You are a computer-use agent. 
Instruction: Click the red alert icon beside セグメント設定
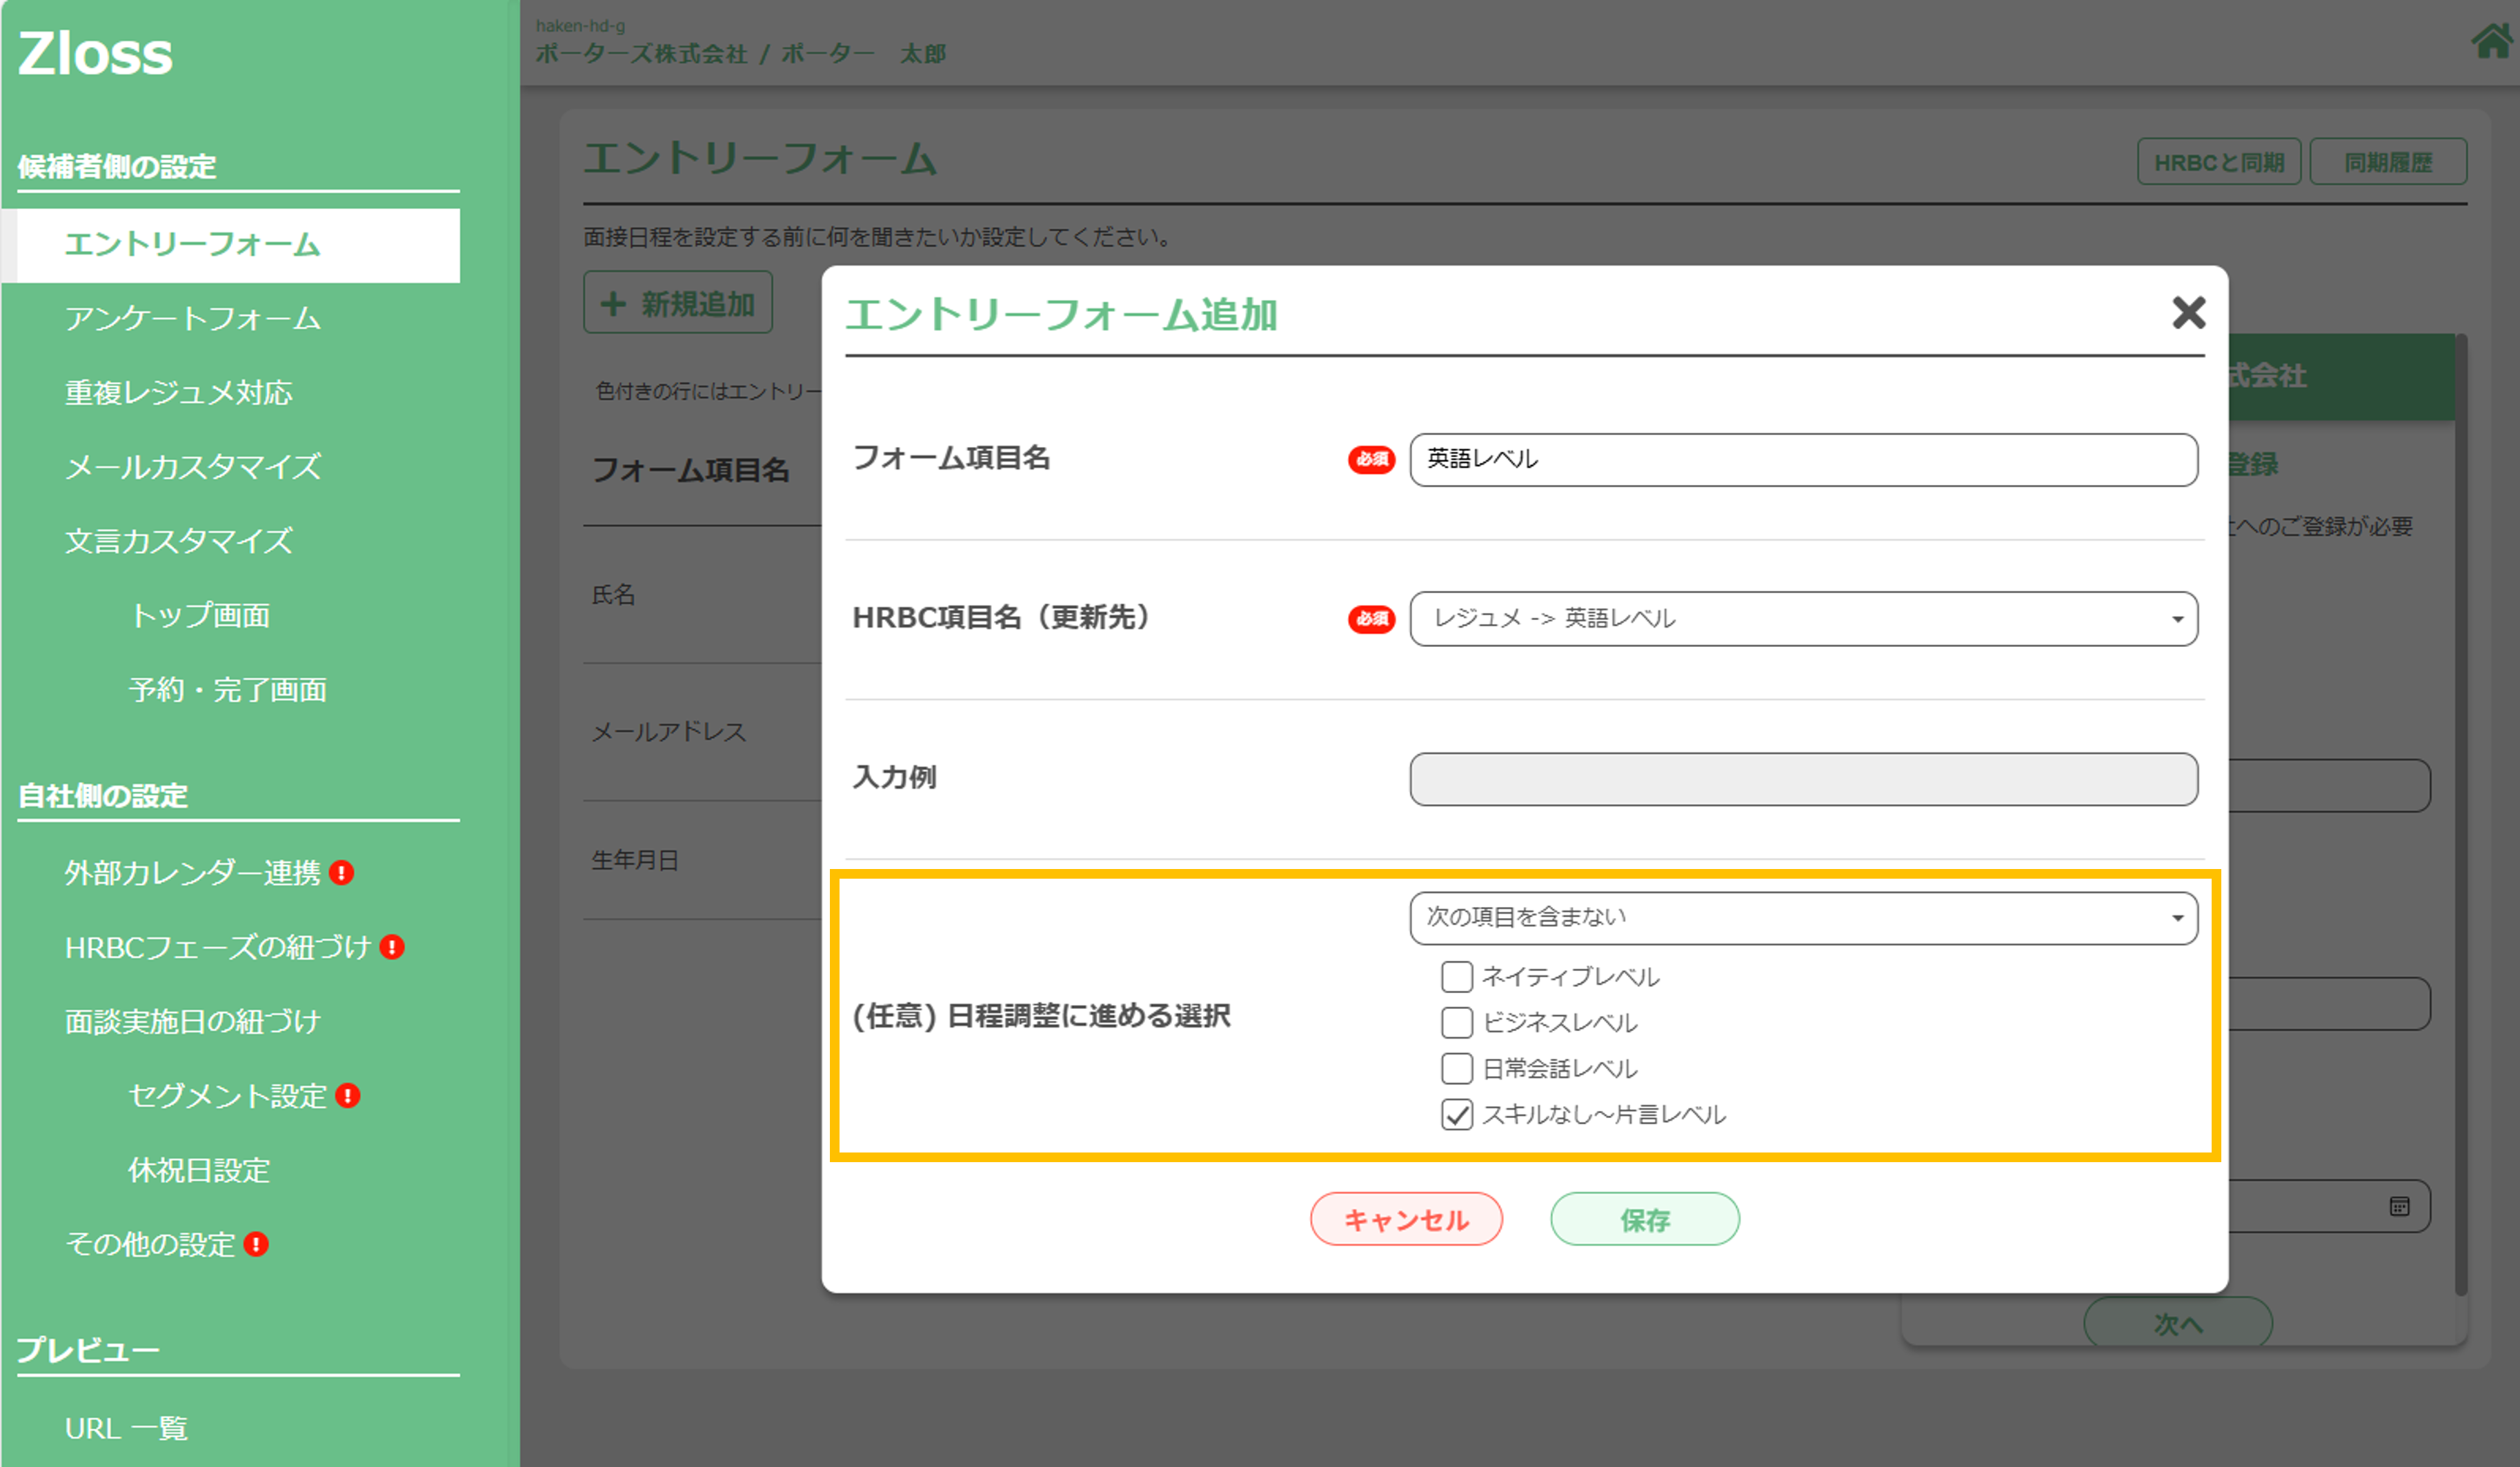tap(348, 1096)
